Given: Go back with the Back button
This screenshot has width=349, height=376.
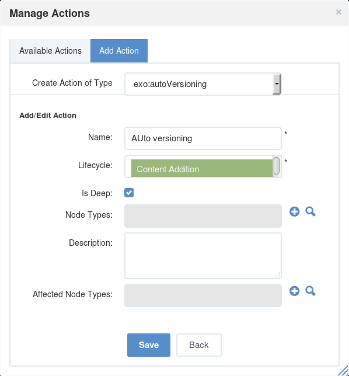Looking at the screenshot, I should (198, 345).
